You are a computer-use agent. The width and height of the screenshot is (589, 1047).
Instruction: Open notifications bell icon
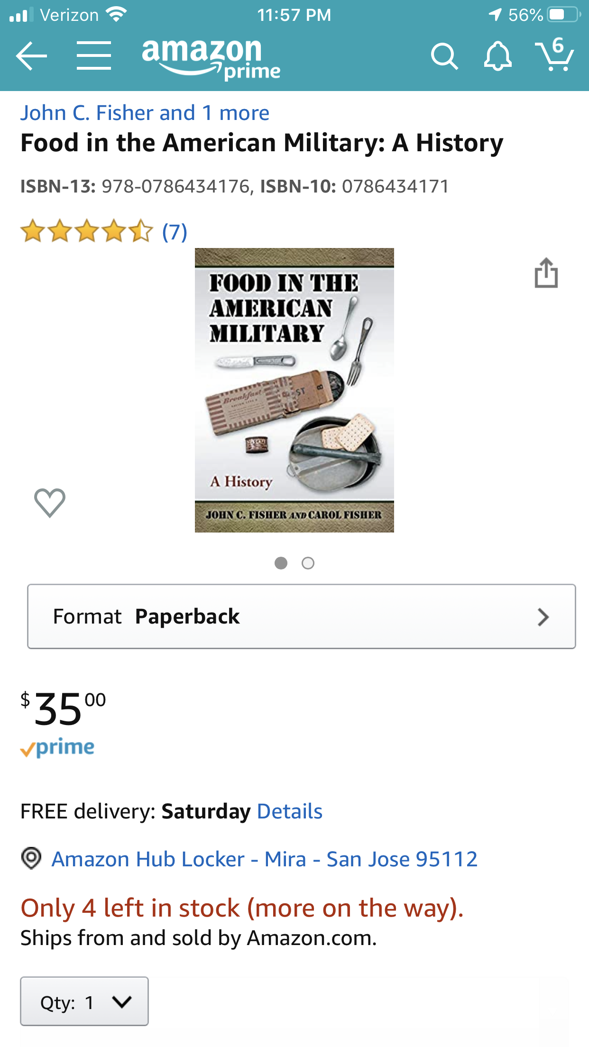tap(497, 56)
